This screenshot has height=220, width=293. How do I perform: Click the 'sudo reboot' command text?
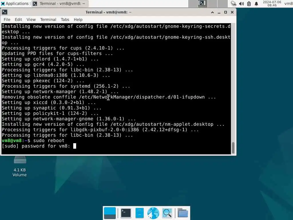49,140
